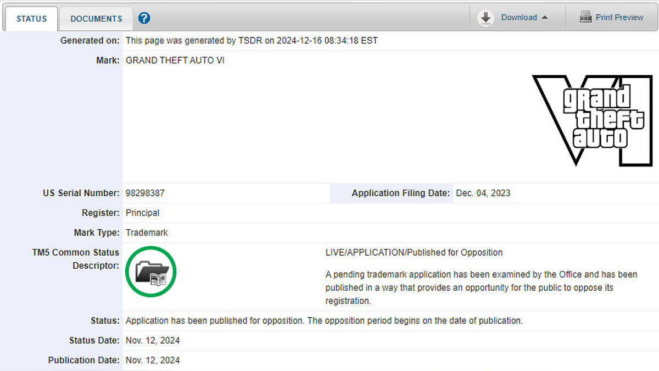This screenshot has width=659, height=371.
Task: Click the Download arrow icon
Action: click(x=485, y=18)
